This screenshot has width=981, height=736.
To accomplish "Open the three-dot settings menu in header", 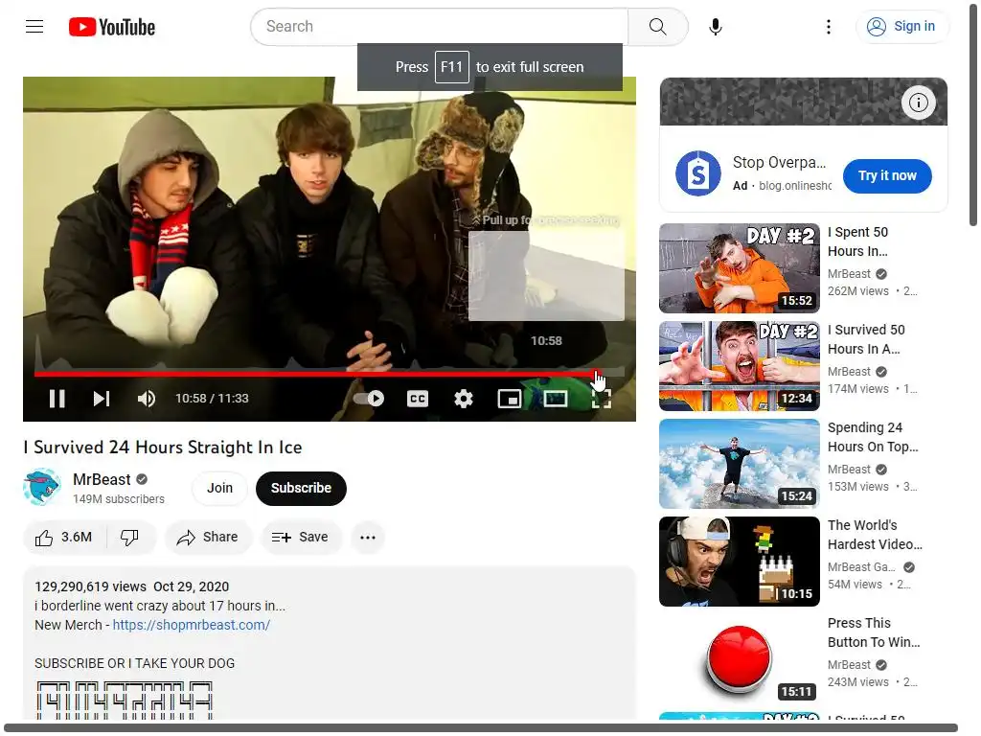I will (x=829, y=27).
